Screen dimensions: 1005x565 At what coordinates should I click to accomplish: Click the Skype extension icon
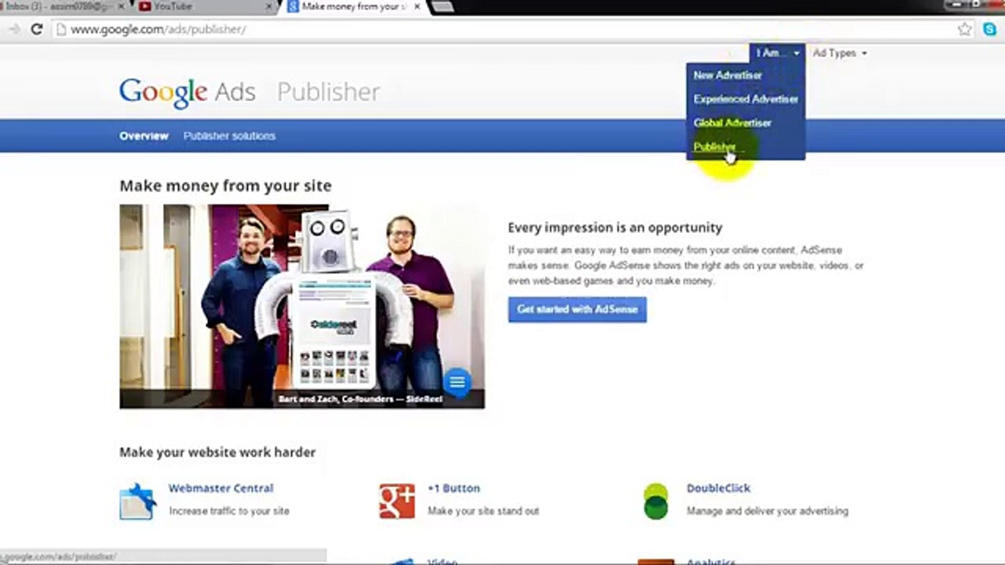989,29
